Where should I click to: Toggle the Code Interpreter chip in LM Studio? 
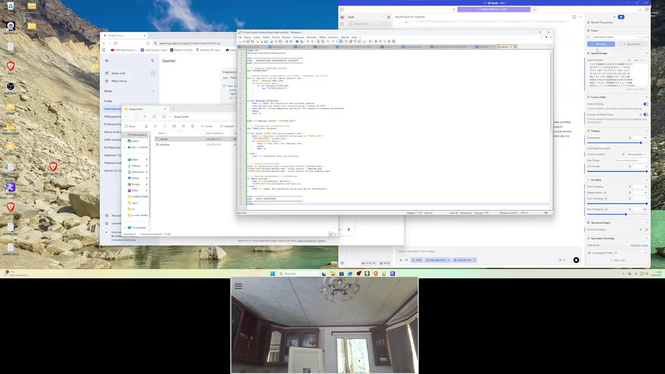[x=437, y=260]
